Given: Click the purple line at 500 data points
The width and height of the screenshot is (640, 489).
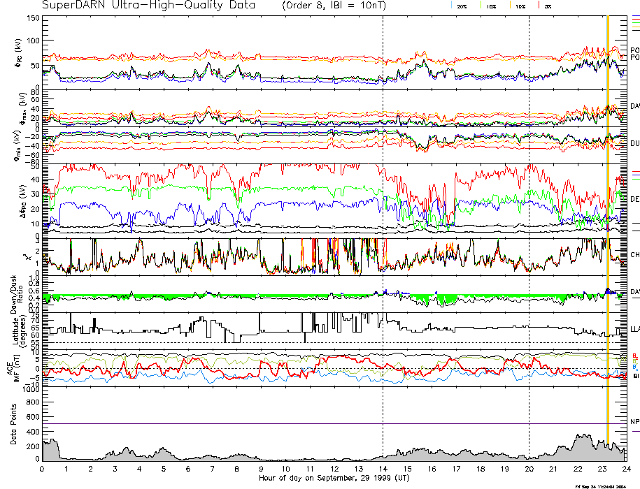Looking at the screenshot, I should pos(280,423).
